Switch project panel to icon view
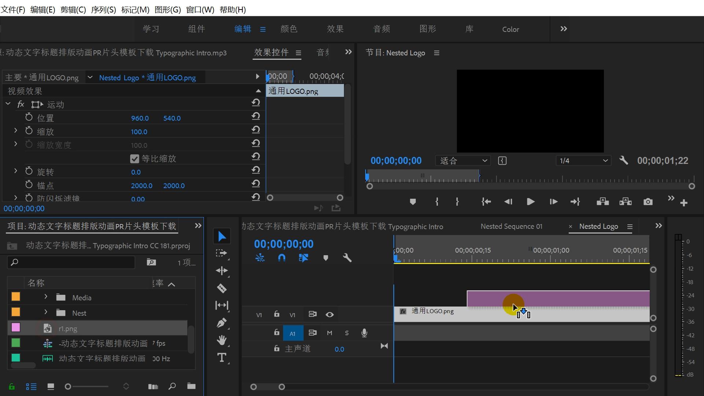704x396 pixels. [51, 386]
